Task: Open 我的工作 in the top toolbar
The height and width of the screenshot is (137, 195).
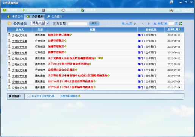Action: tap(69, 10)
